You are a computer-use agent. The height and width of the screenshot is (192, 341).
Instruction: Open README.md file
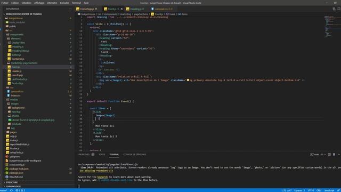click(16, 177)
